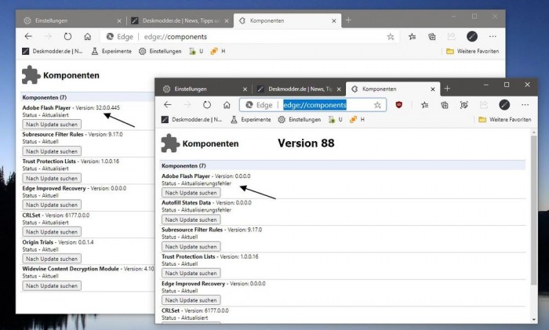549x330 pixels.
Task: Click the profile avatar in front window
Action: click(504, 104)
